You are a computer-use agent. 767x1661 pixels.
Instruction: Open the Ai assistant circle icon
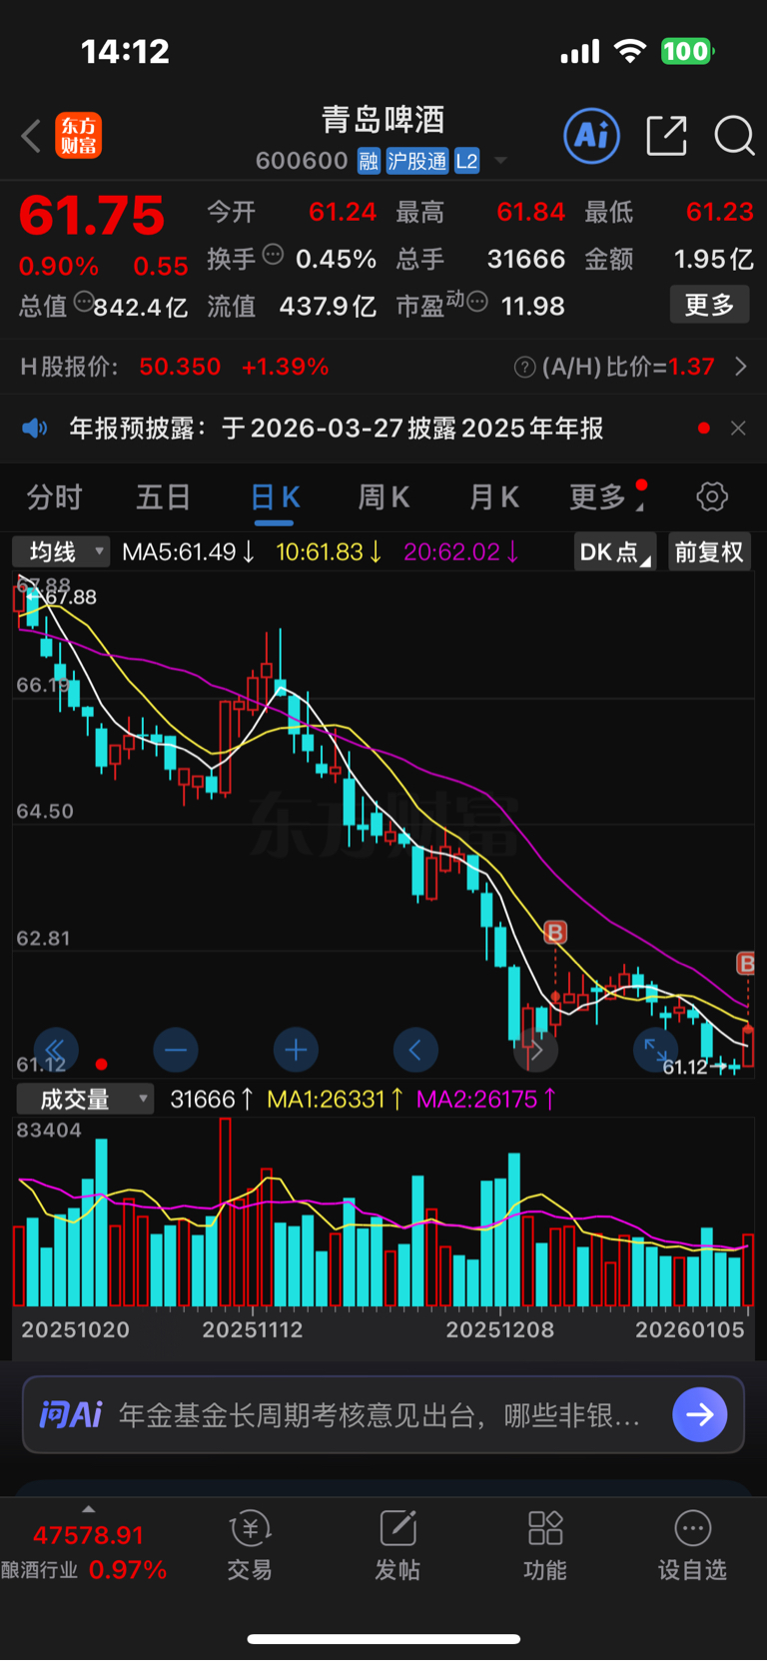[592, 136]
